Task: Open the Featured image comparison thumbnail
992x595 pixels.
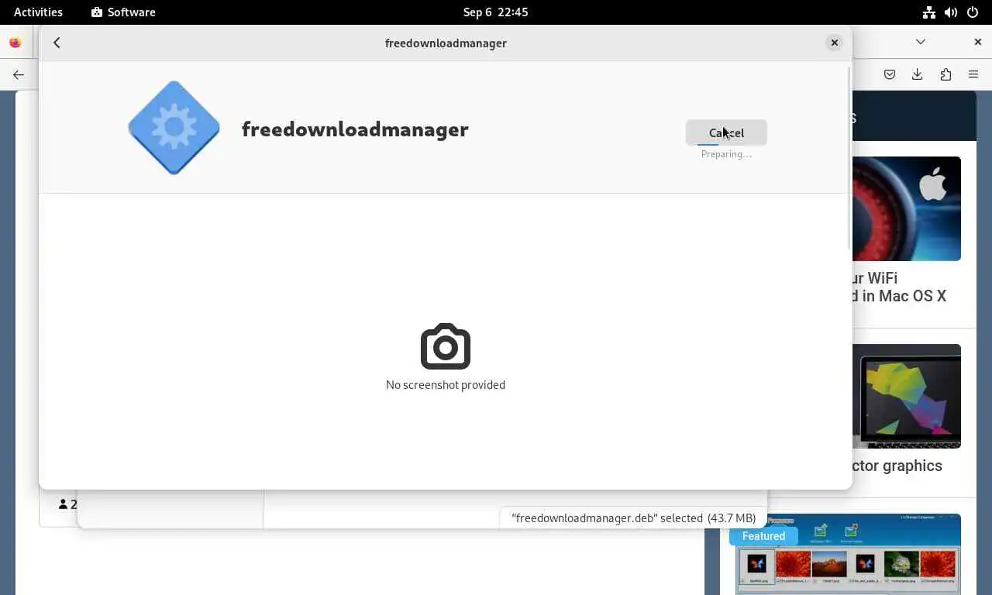Action: (x=848, y=555)
